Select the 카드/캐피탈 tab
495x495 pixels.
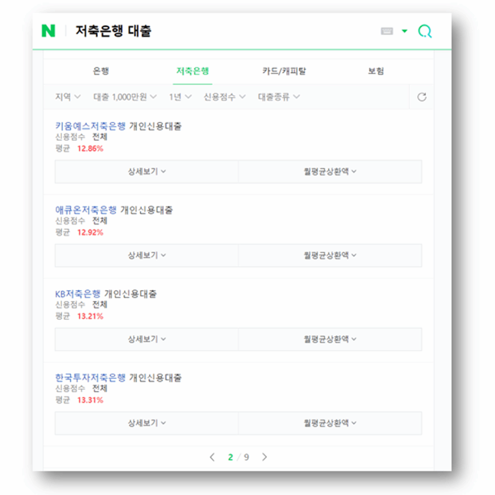(x=284, y=71)
